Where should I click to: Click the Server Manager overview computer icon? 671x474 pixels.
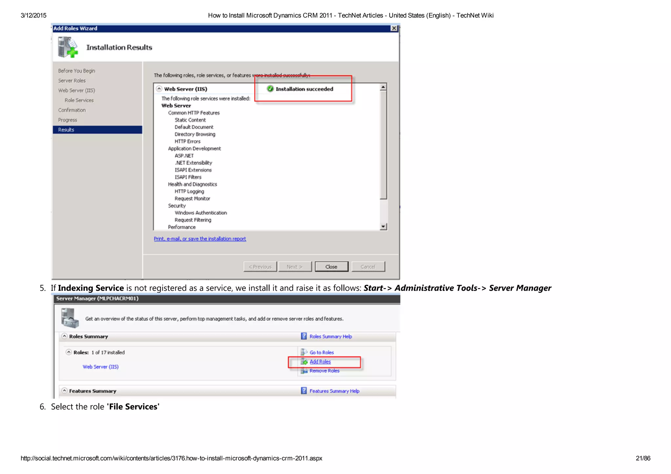point(70,318)
